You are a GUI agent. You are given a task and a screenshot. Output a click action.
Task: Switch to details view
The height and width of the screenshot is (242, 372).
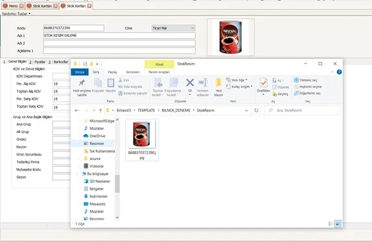click(330, 224)
